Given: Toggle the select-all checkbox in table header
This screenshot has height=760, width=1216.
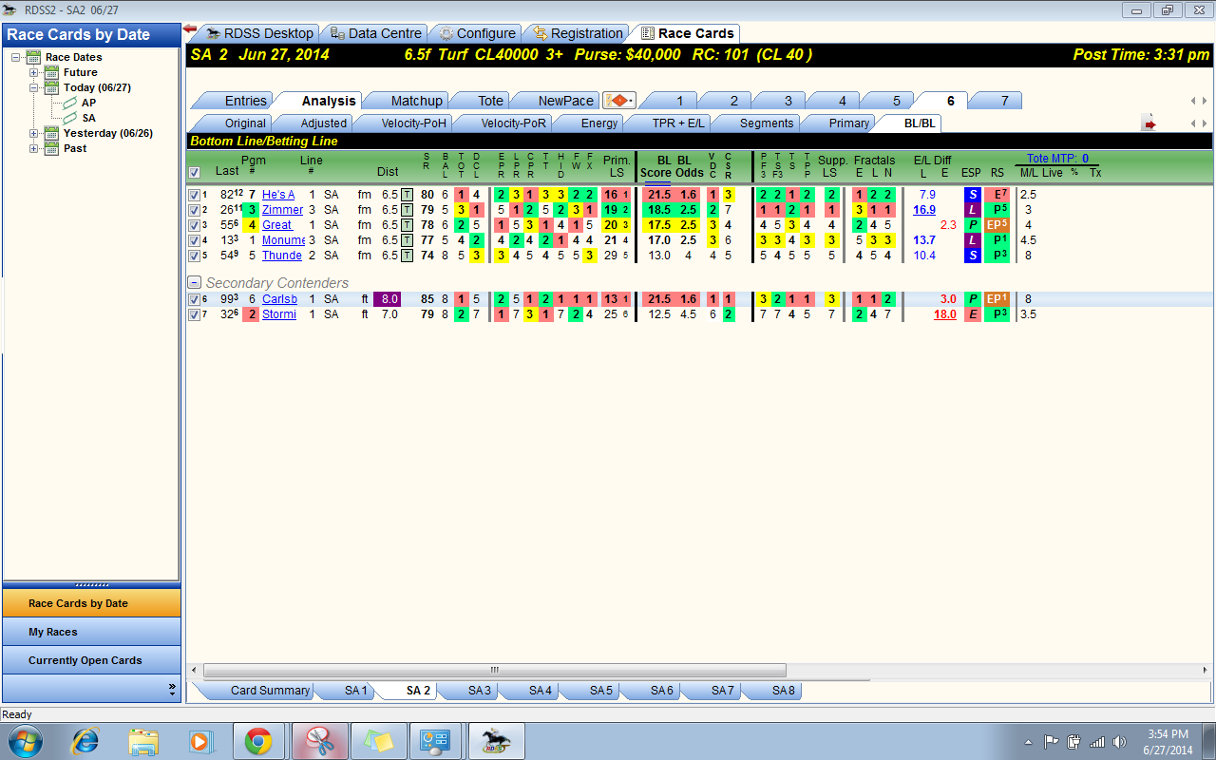Looking at the screenshot, I should coord(195,173).
